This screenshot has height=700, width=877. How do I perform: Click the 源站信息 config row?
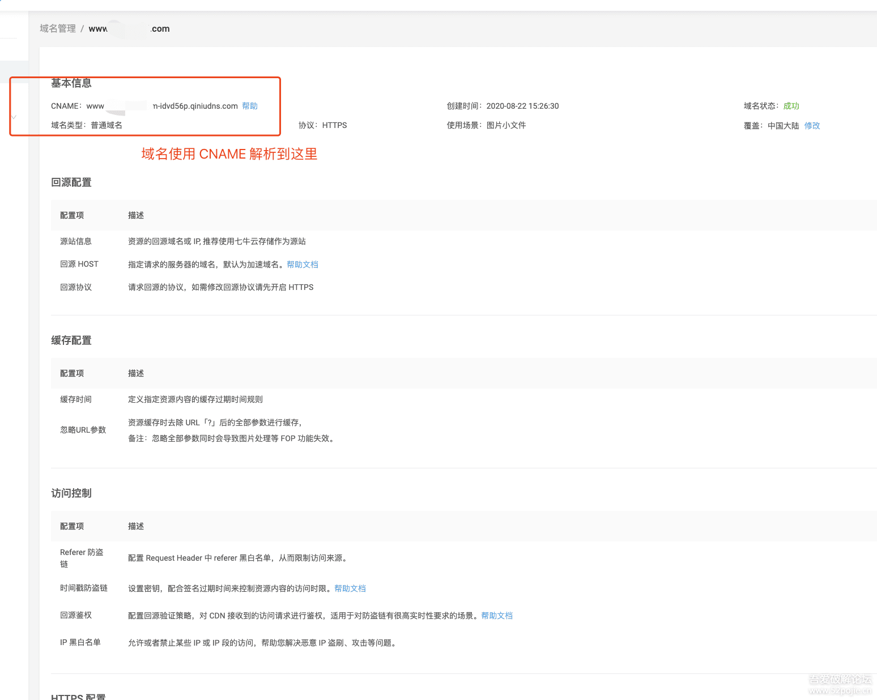point(76,241)
